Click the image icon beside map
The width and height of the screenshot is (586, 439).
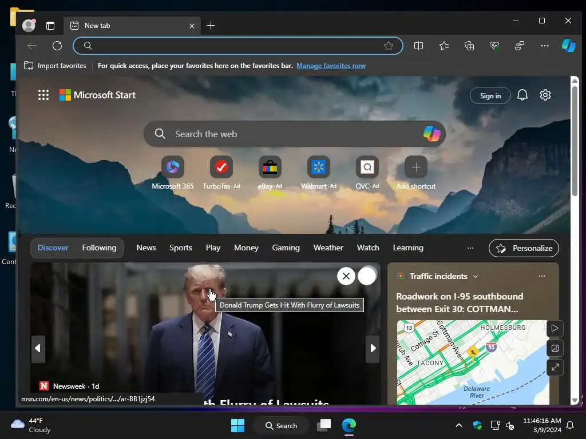point(555,348)
